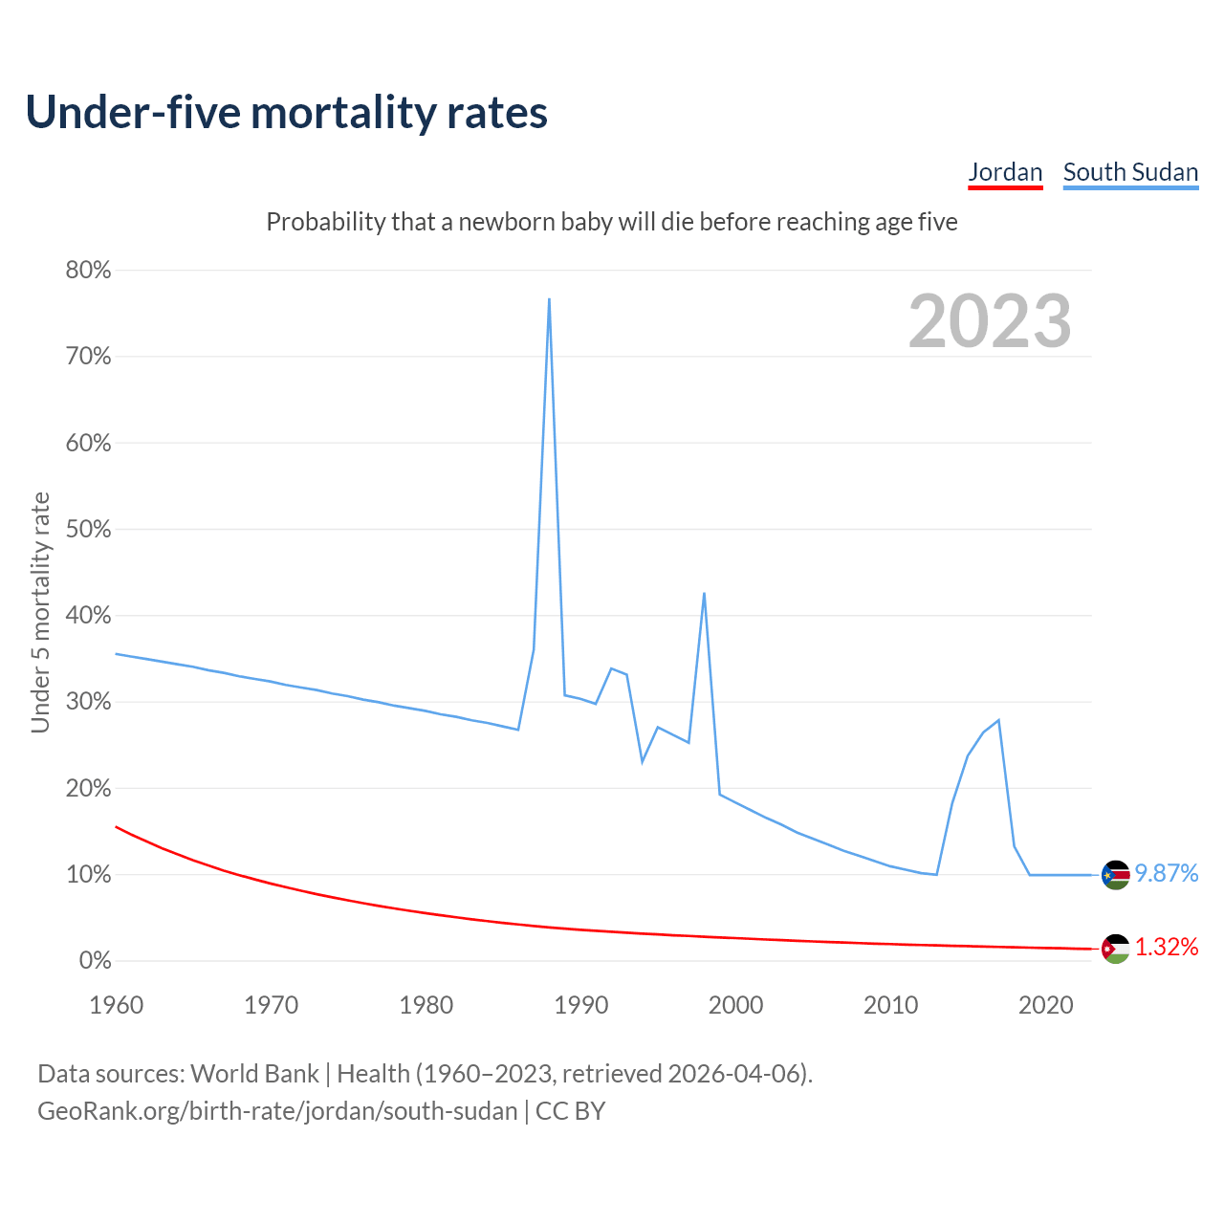Click the Under-five mortality rates title
The width and height of the screenshot is (1224, 1224).
pos(287,112)
